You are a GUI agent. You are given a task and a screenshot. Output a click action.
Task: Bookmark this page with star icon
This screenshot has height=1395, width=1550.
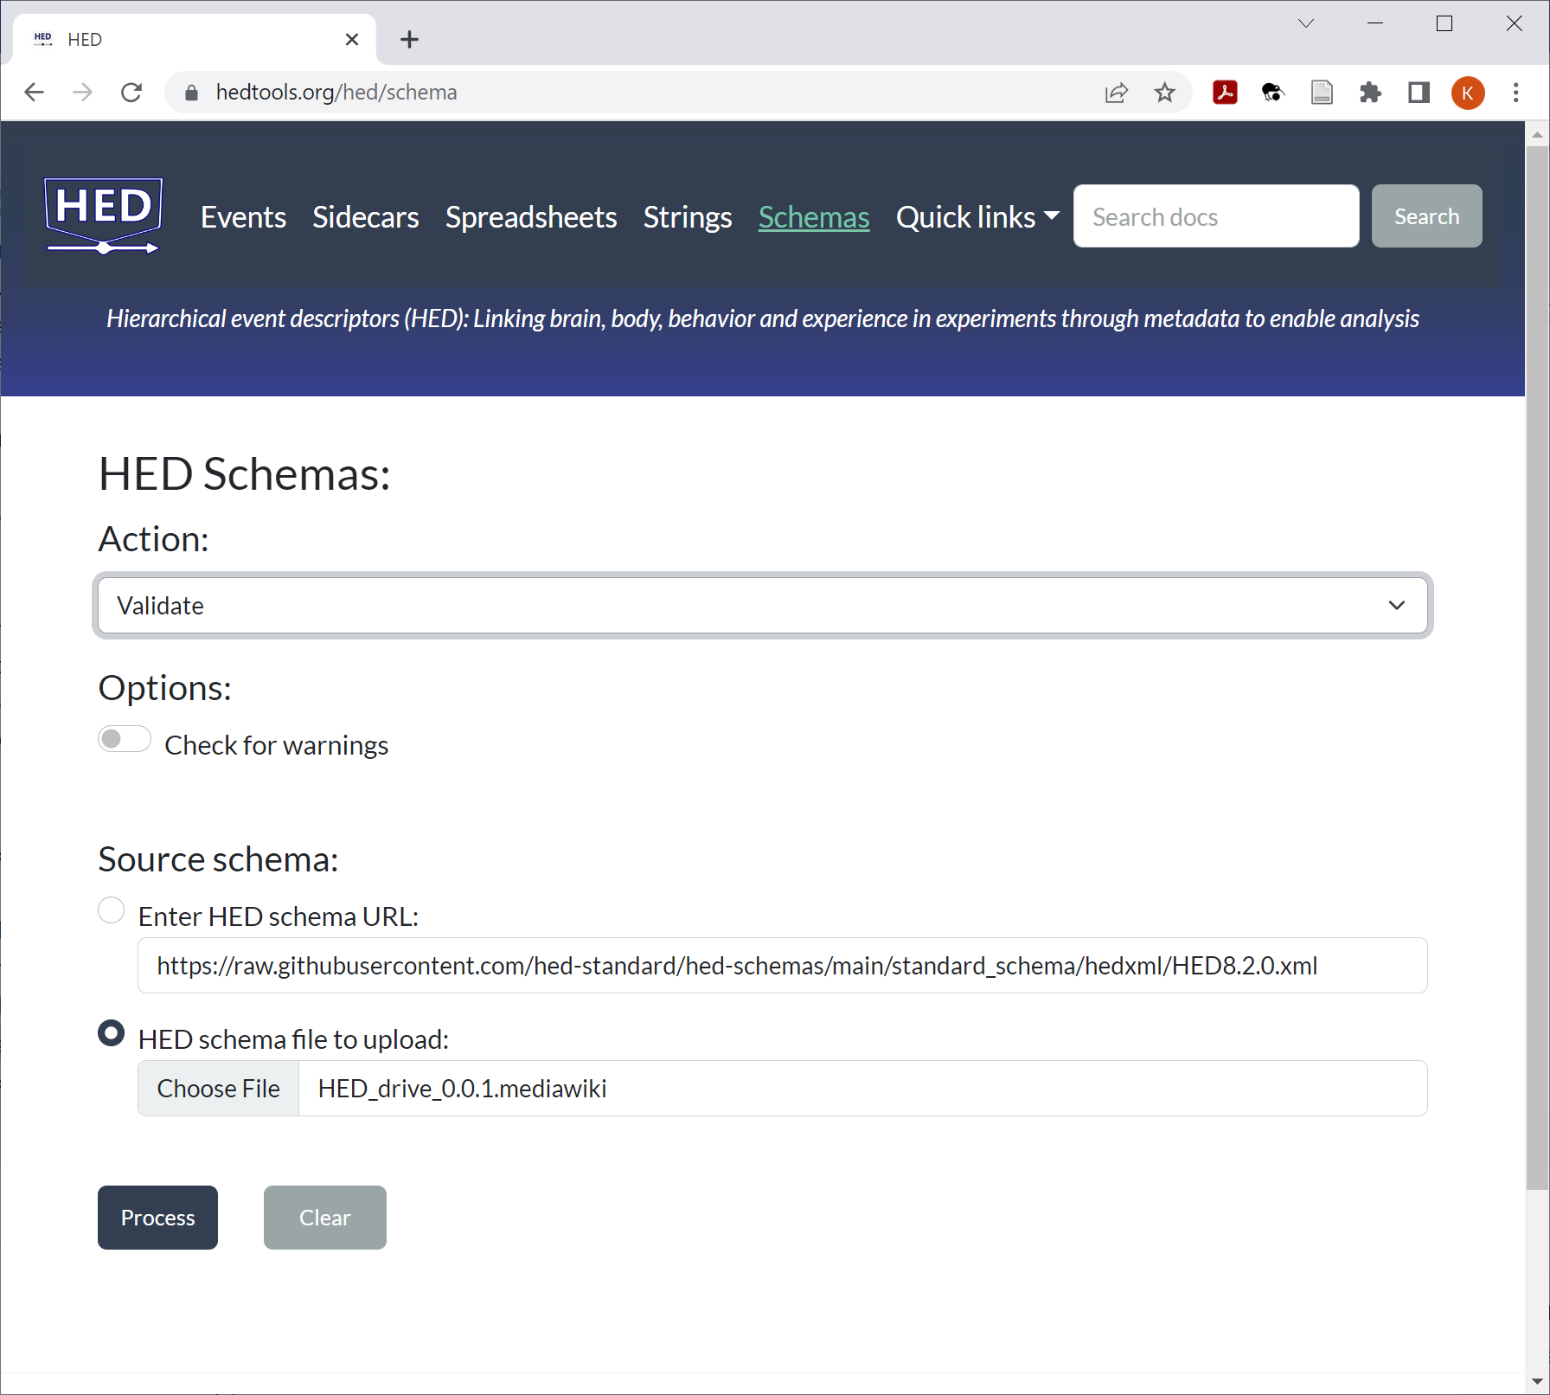pos(1165,93)
